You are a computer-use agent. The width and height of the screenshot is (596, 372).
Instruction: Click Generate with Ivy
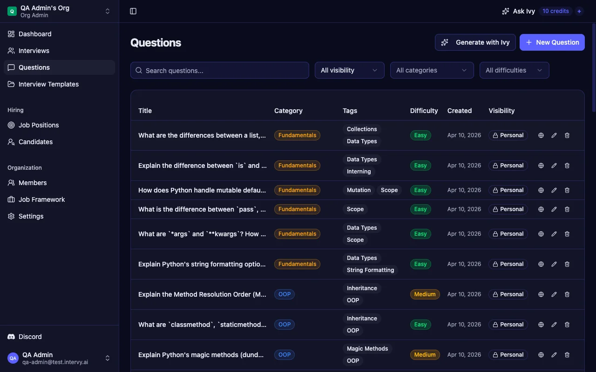(475, 42)
